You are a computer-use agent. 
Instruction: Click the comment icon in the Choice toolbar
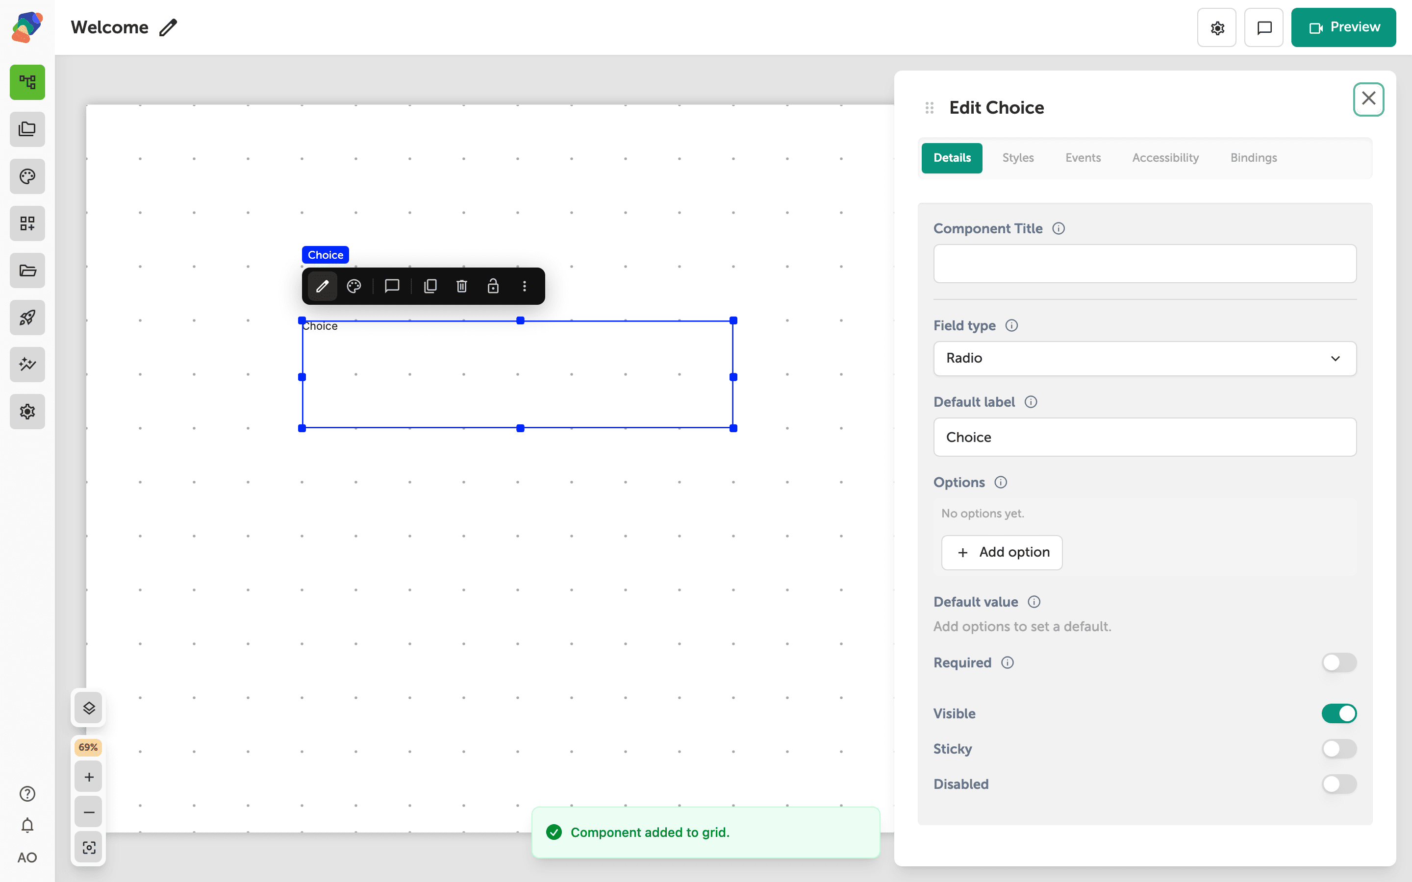[x=392, y=286]
